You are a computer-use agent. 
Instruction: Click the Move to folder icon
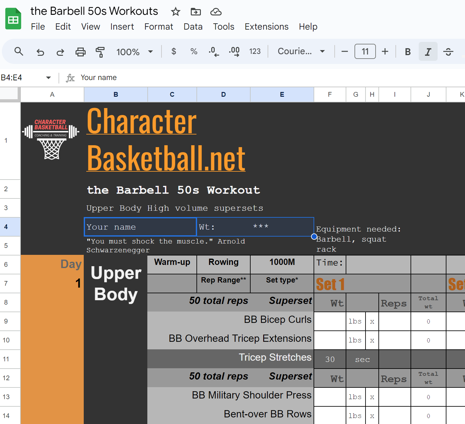[196, 12]
